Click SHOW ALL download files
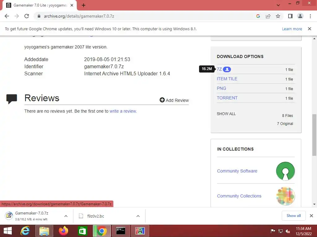Image resolution: width=317 pixels, height=237 pixels. (x=226, y=114)
